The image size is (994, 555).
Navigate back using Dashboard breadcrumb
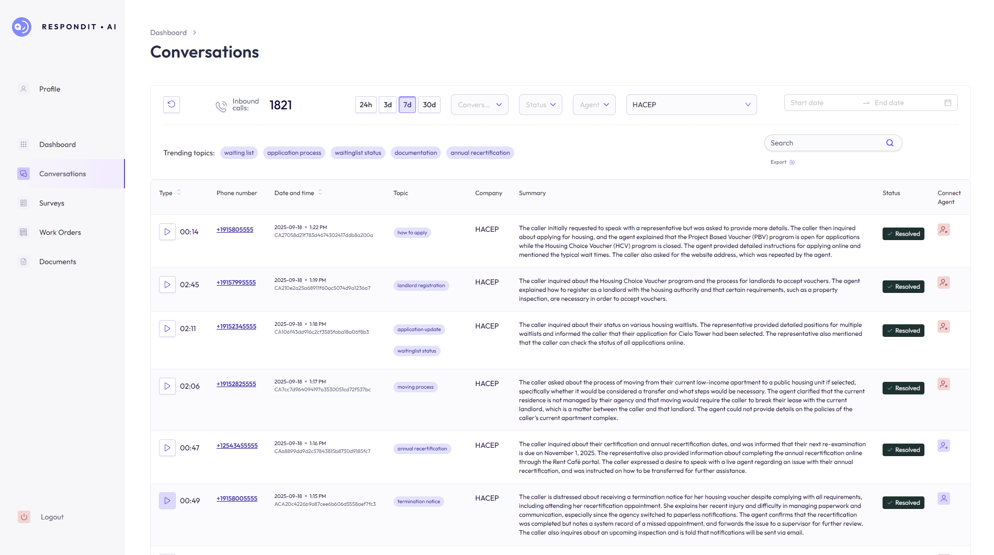click(x=168, y=32)
